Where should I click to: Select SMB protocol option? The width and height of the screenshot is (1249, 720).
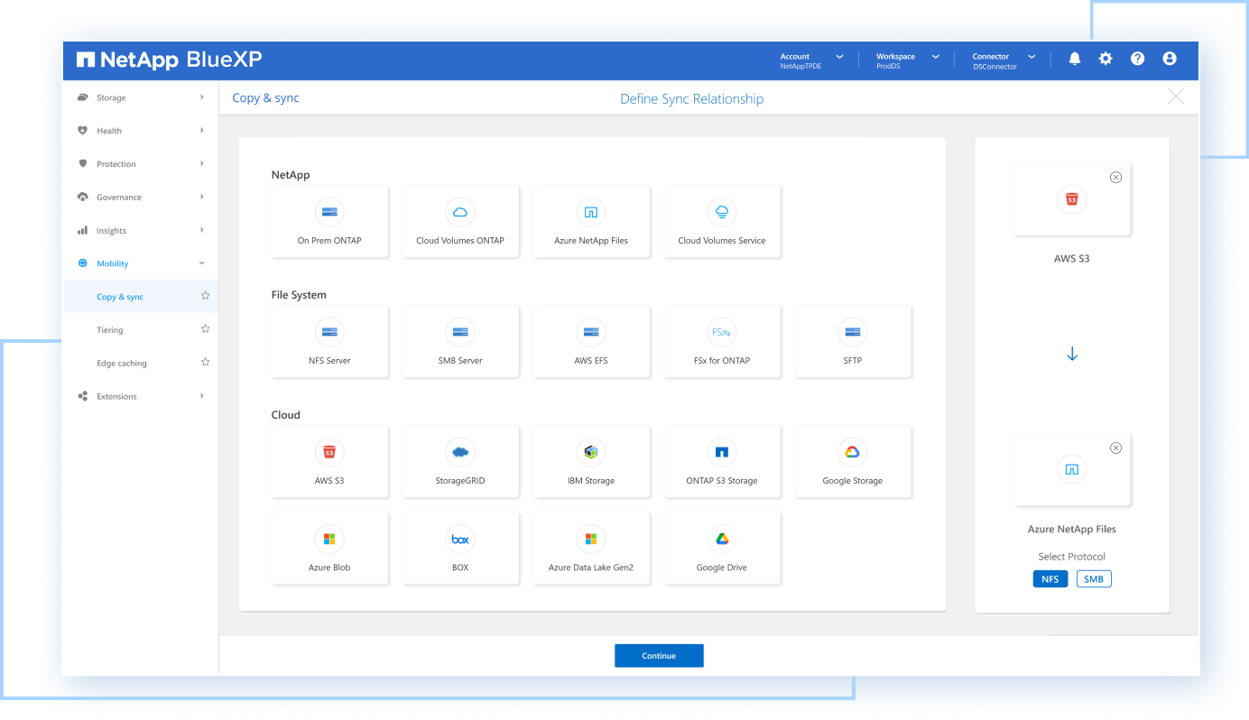point(1094,579)
